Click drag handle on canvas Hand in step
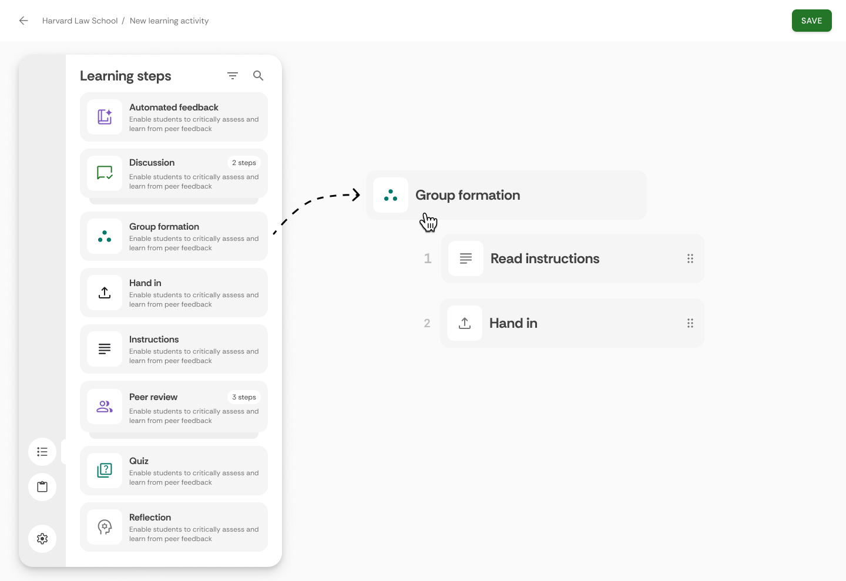This screenshot has height=581, width=846. click(690, 323)
